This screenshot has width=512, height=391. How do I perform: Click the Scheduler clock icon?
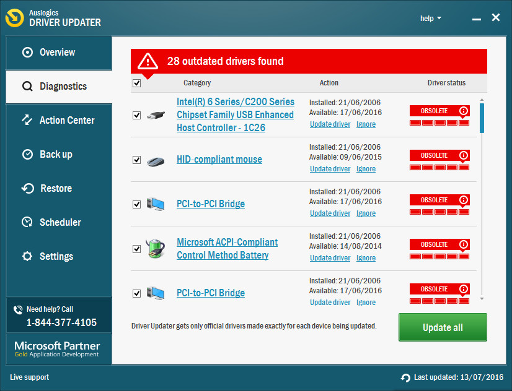pos(27,222)
